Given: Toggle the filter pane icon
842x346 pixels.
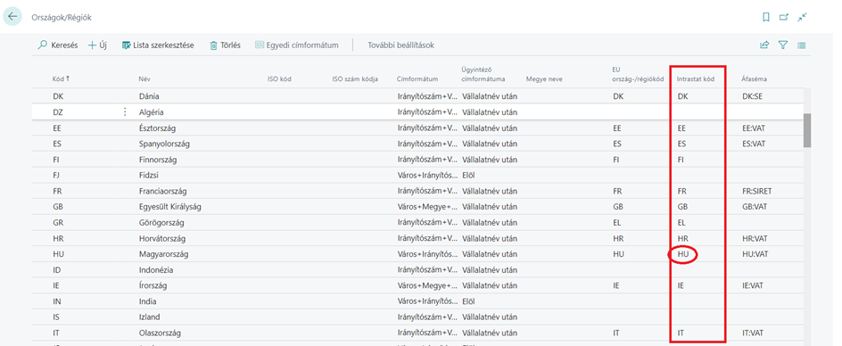Looking at the screenshot, I should [783, 45].
